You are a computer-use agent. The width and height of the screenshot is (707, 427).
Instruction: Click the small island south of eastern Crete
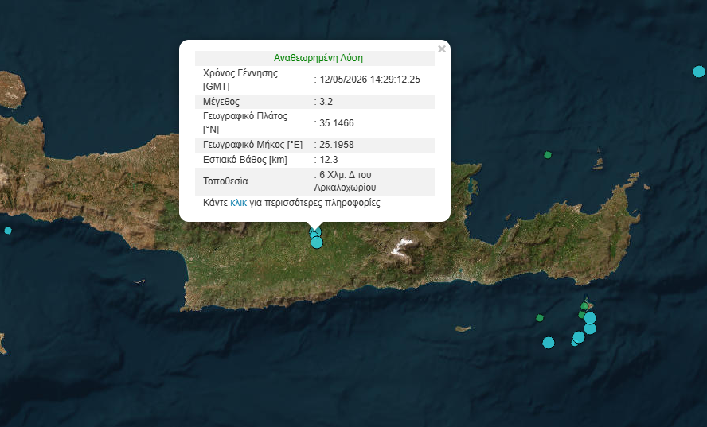pyautogui.click(x=463, y=328)
